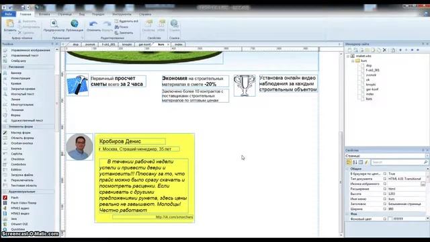Click the marker box on the Высота property row

click(x=385, y=194)
